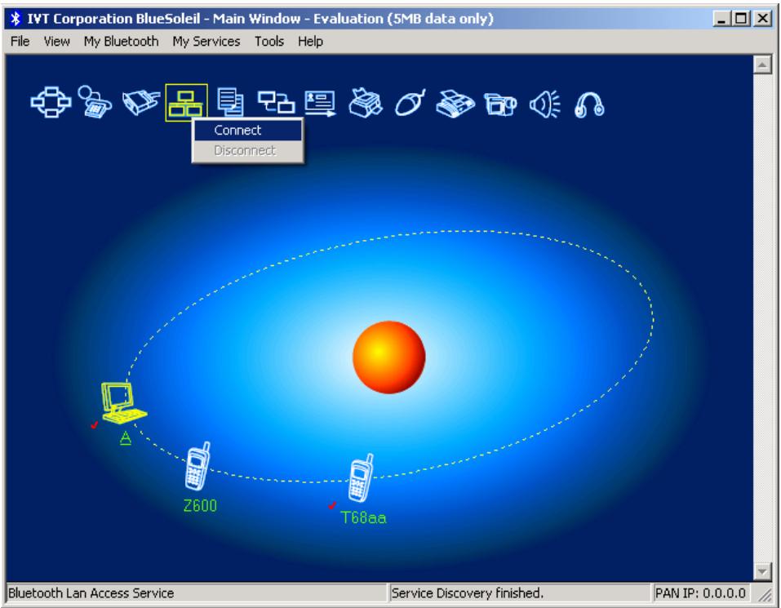Select the highlighted LAN Access service icon

186,103
